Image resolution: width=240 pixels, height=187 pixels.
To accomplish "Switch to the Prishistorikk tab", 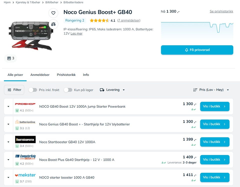I will 66,75.
